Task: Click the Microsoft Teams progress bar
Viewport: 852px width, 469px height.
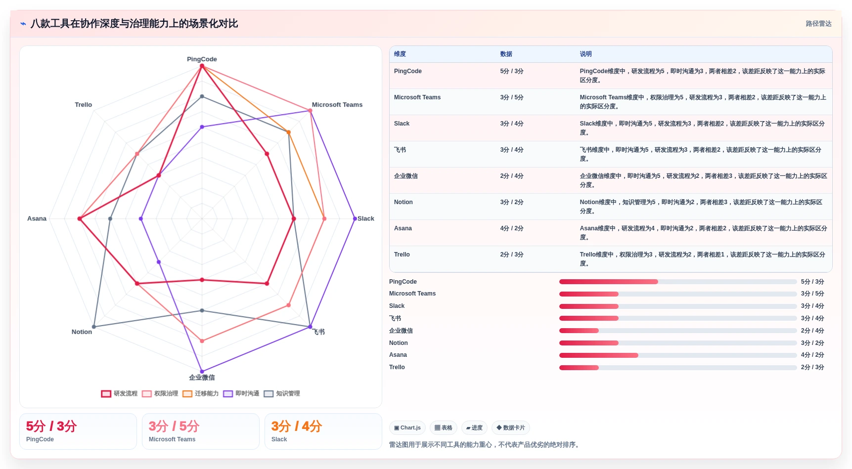Action: pos(678,294)
